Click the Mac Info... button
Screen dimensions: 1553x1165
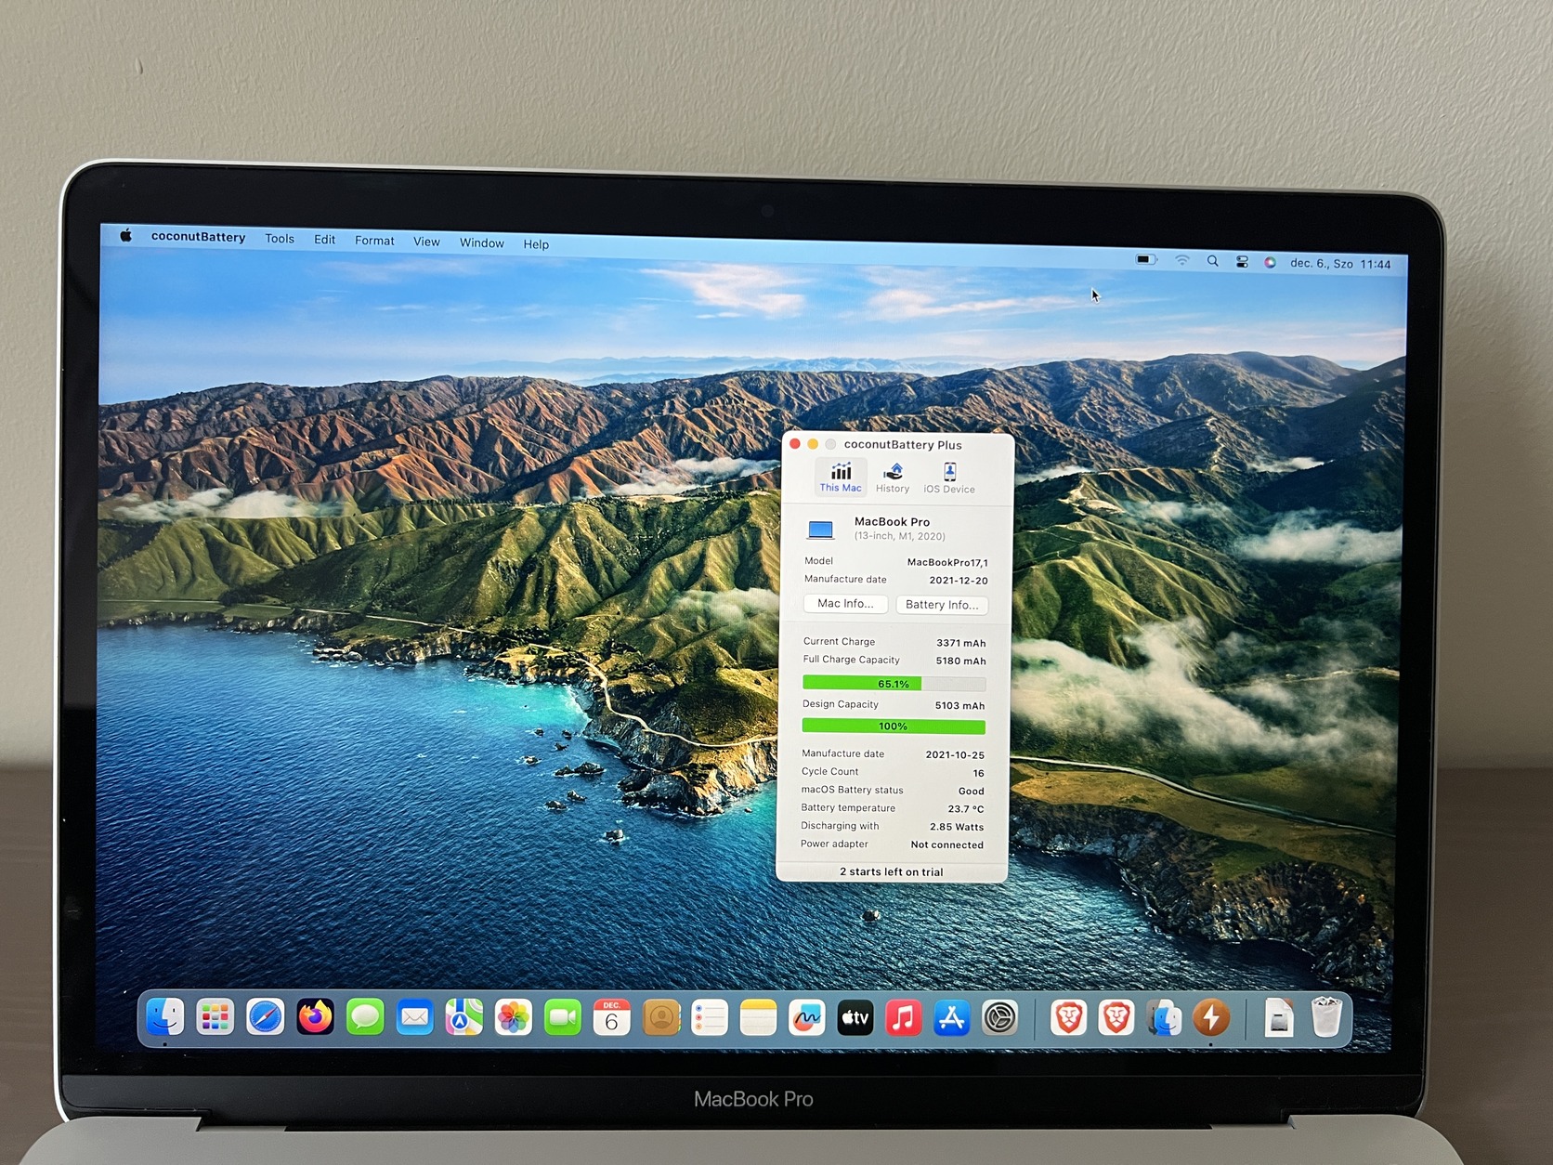(x=845, y=604)
